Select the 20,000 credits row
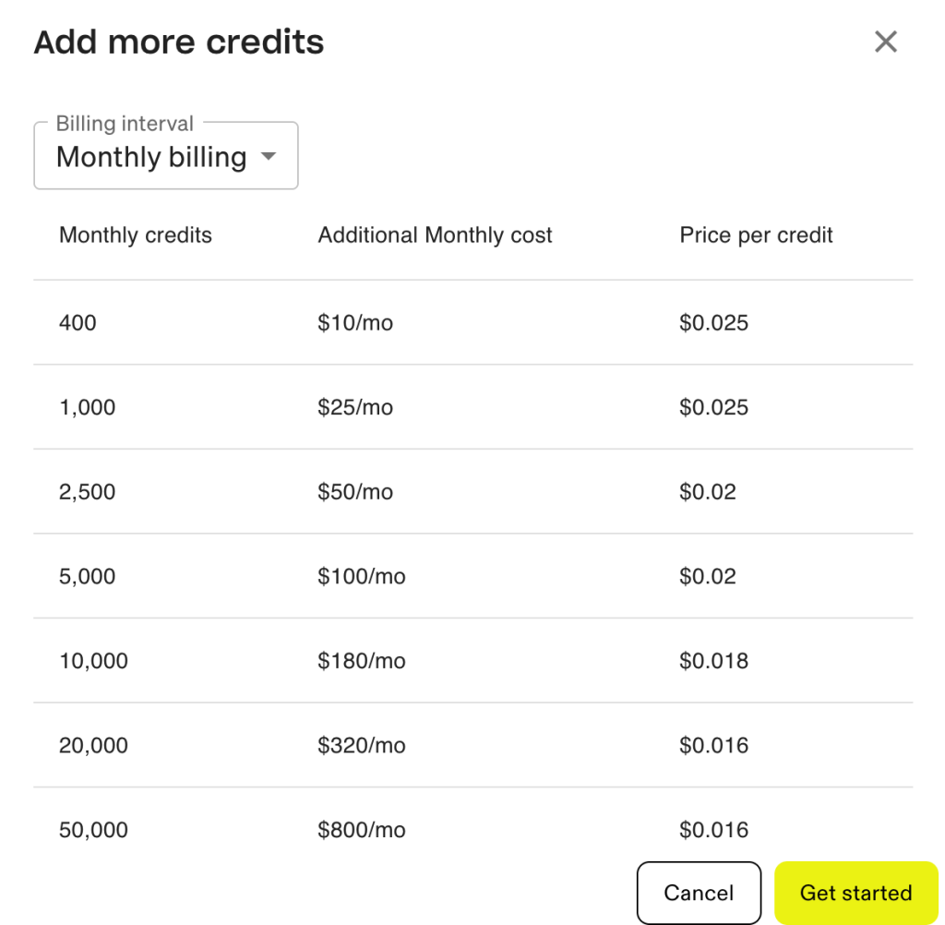945x925 pixels. coord(94,745)
